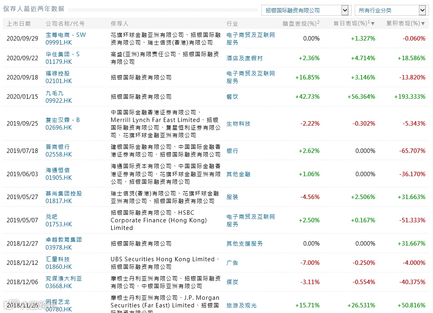The height and width of the screenshot is (313, 433).
Task: Open 酒店及度假村 industry link
Action: pyautogui.click(x=244, y=58)
